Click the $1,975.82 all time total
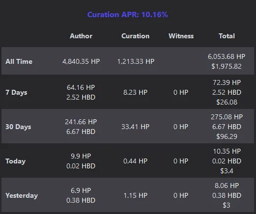 (x=227, y=66)
